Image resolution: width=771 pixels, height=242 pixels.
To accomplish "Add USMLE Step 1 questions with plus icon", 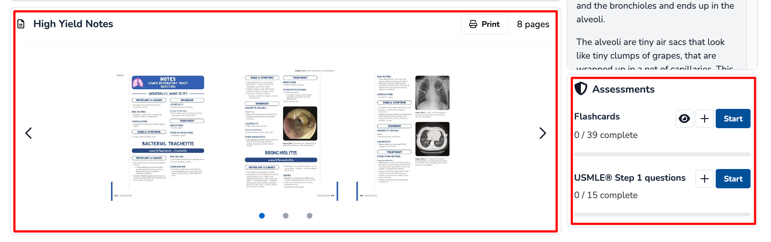I will coord(704,179).
